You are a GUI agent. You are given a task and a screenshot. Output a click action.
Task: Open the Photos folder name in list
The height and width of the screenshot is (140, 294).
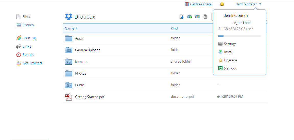(x=80, y=74)
